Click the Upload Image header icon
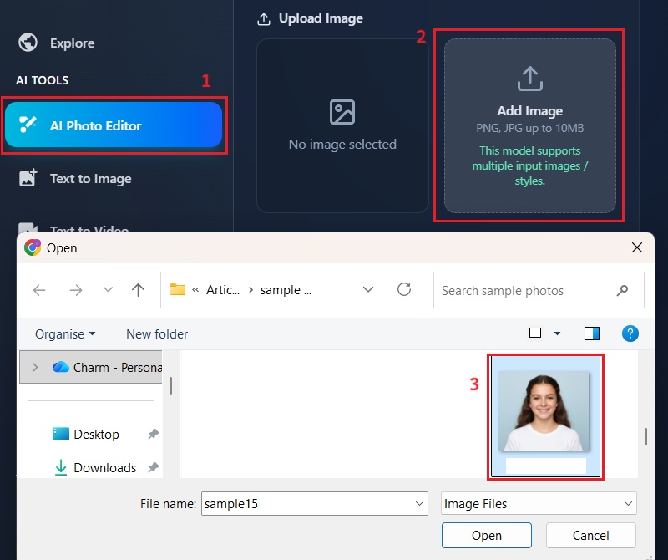The image size is (668, 560). 264,18
